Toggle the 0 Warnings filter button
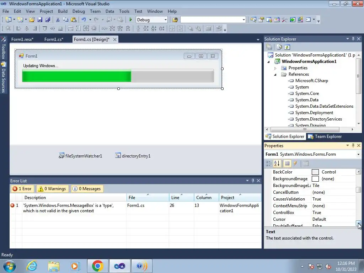The width and height of the screenshot is (364, 273). pyautogui.click(x=52, y=189)
